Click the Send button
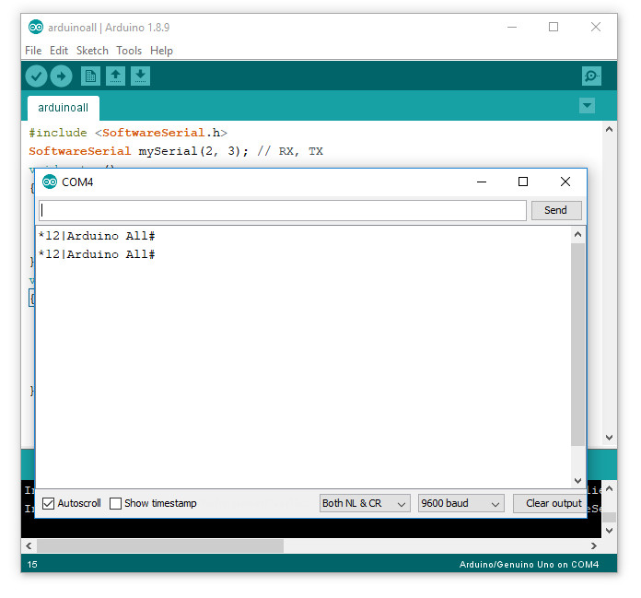641x598 pixels. pyautogui.click(x=556, y=210)
